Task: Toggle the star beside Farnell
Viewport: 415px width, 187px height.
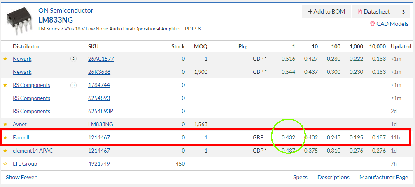Action: coord(5,137)
